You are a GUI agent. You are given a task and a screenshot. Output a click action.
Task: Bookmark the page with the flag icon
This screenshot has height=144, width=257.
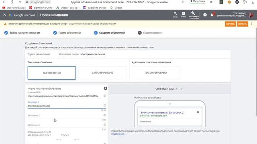[211, 2]
